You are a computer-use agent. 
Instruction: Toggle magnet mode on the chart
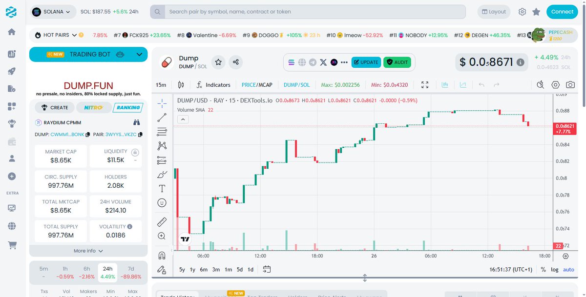pos(162,255)
